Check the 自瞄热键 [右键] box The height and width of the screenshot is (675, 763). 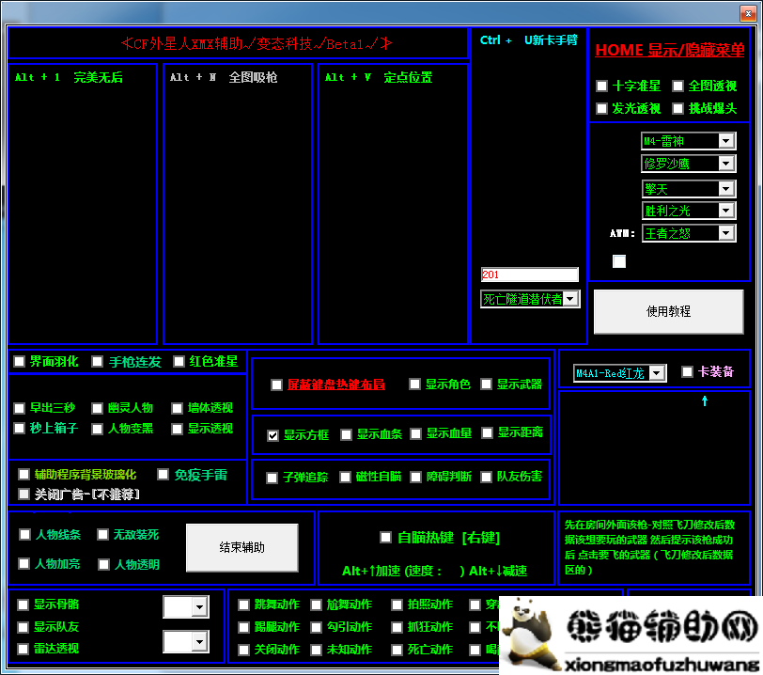point(385,538)
